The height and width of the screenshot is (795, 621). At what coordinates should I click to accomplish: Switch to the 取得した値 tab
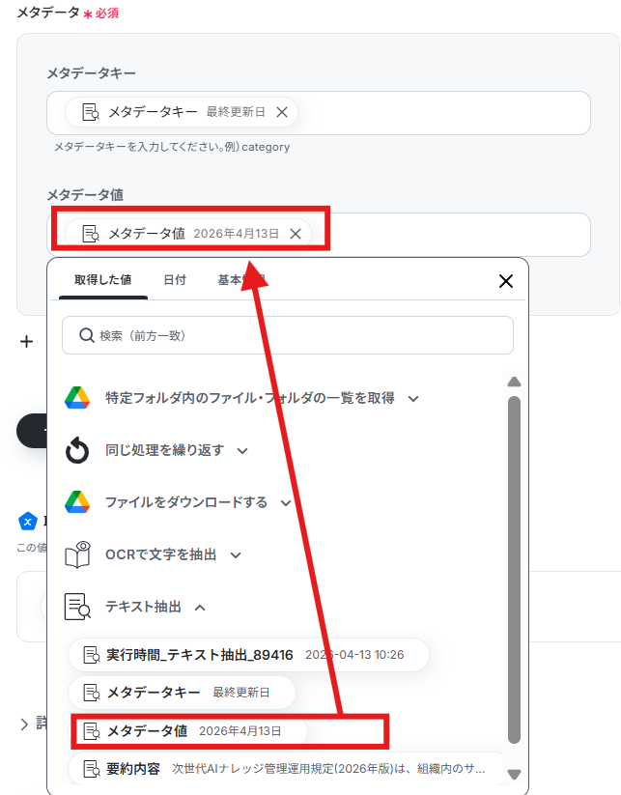coord(103,280)
